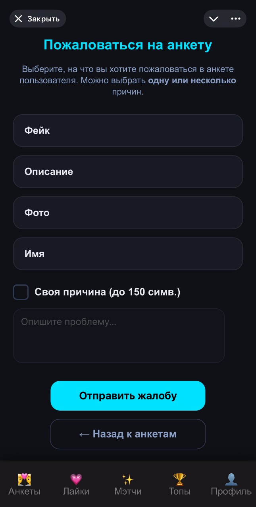This screenshot has width=256, height=507.
Task: Click the Опишите проблему text area
Action: (x=119, y=335)
